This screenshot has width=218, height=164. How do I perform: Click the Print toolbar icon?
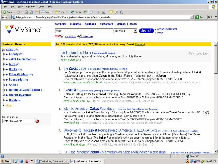(98, 12)
